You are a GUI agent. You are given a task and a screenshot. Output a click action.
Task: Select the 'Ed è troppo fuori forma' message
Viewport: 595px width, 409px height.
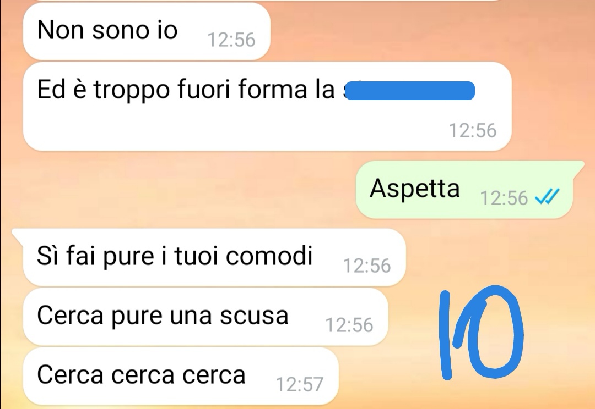(x=267, y=107)
